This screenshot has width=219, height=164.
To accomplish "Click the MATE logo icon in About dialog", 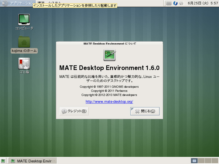I will [109, 55].
